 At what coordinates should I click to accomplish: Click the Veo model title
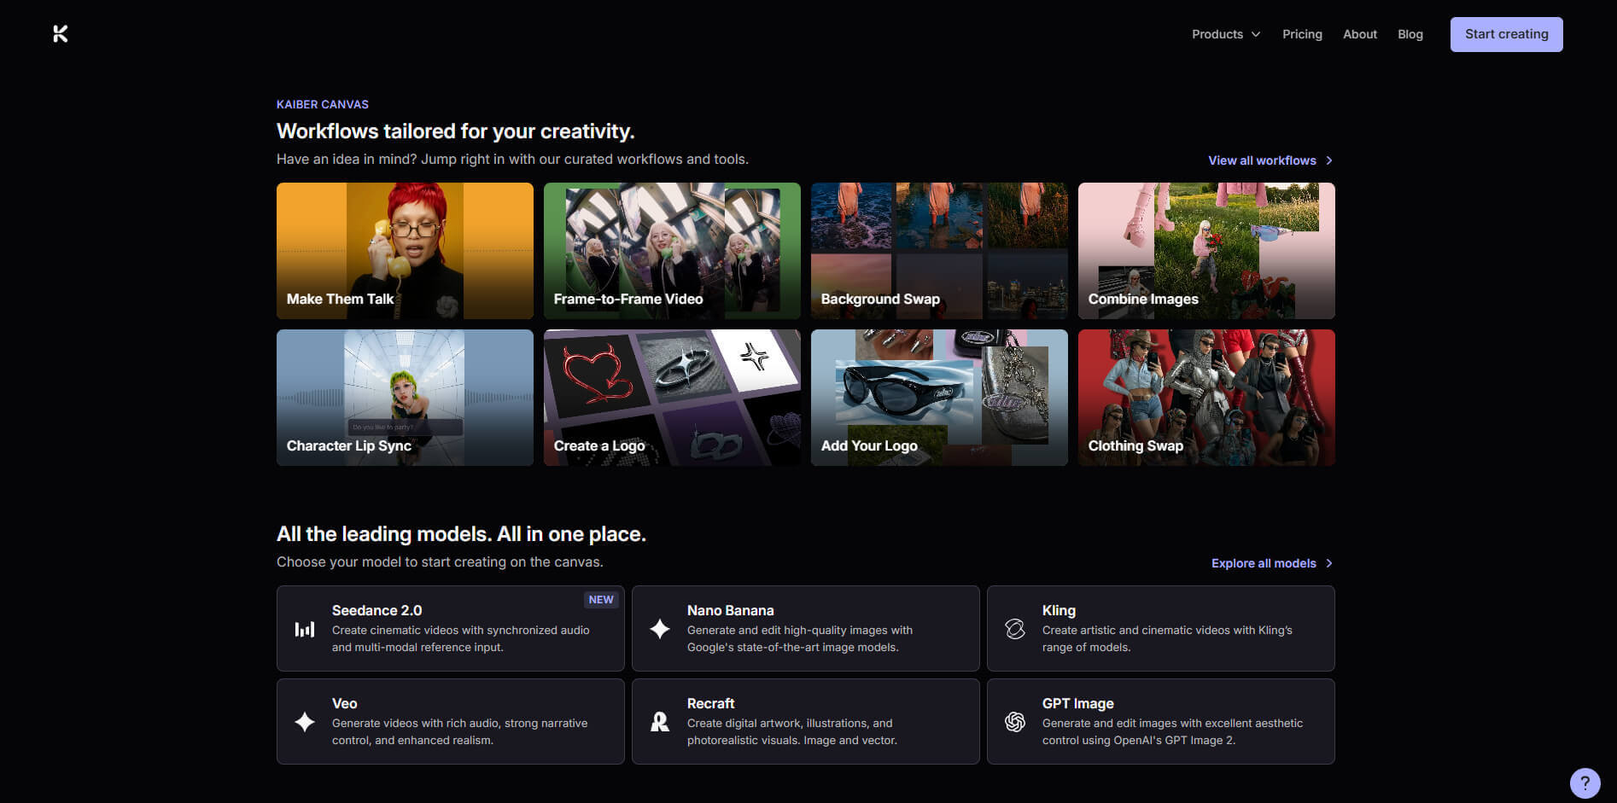(344, 703)
